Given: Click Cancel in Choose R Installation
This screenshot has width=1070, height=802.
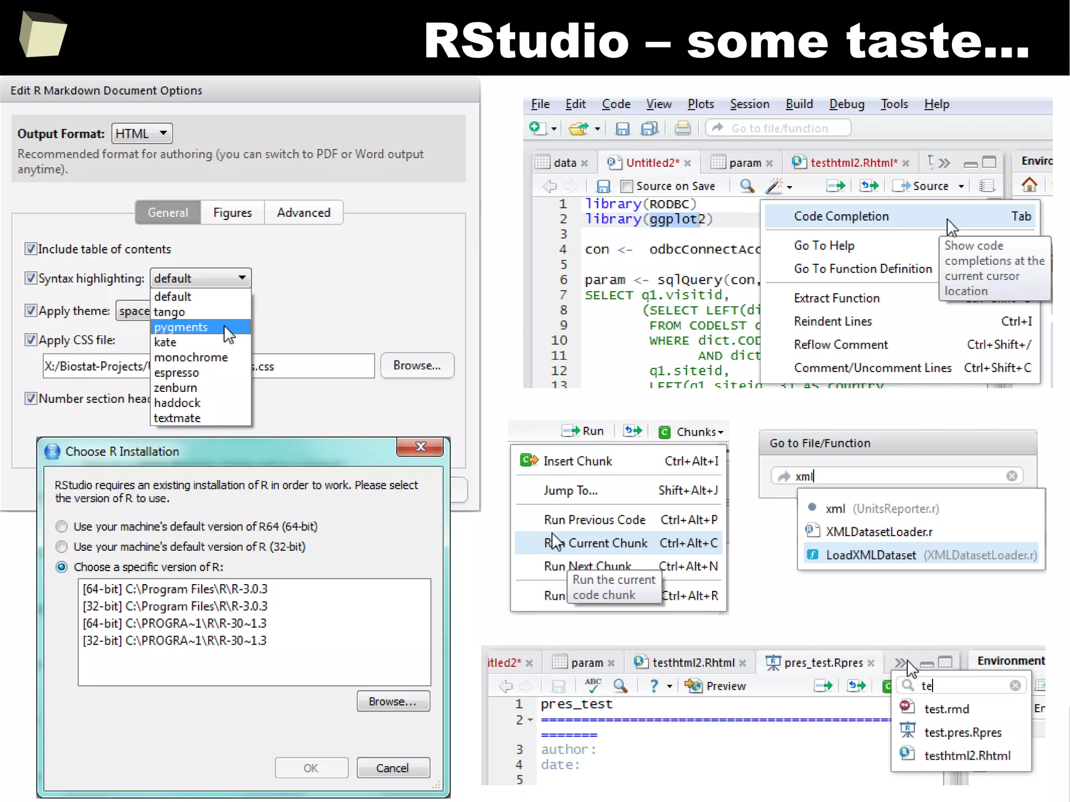Looking at the screenshot, I should pyautogui.click(x=393, y=768).
